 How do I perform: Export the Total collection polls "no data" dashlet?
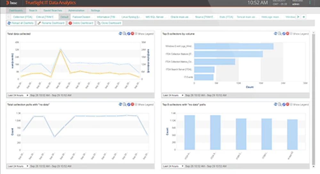coord(124,104)
